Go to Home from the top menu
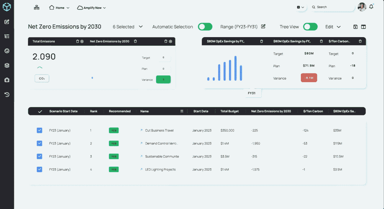 click(x=59, y=8)
